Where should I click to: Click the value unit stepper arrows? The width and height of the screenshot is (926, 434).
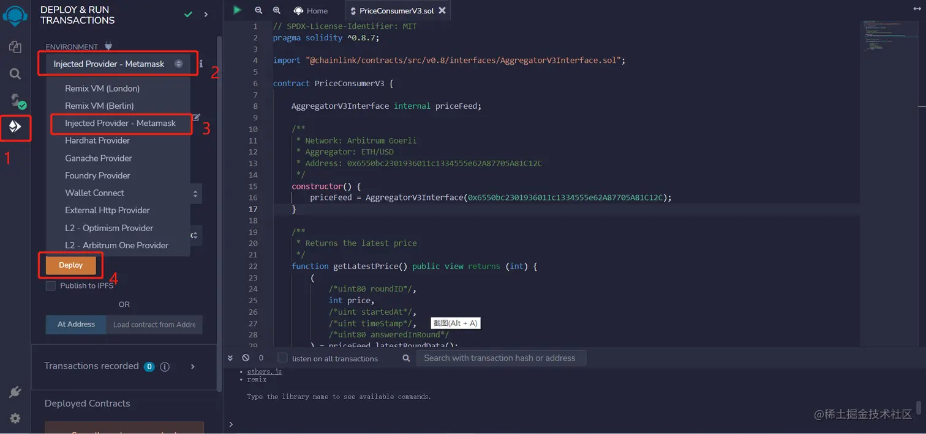195,194
